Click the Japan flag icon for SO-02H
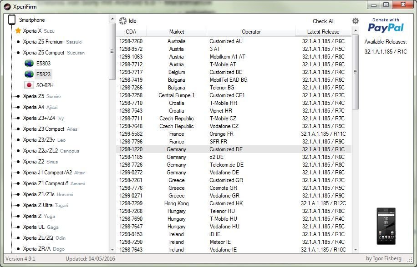Viewport: 417px width, 267px height. pyautogui.click(x=29, y=85)
